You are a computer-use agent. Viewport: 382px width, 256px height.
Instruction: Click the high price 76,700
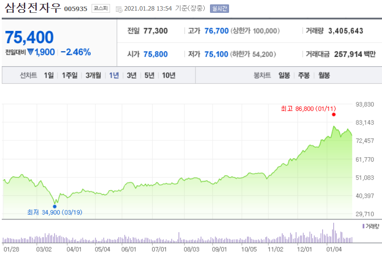coord(216,31)
